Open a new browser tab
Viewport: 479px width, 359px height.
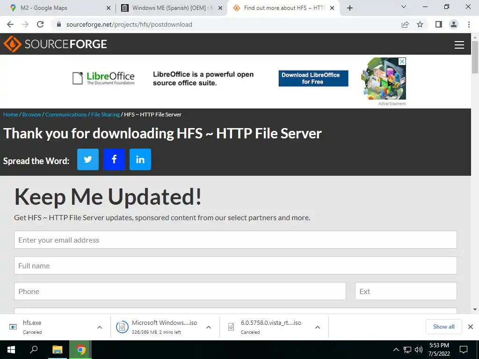click(x=350, y=8)
